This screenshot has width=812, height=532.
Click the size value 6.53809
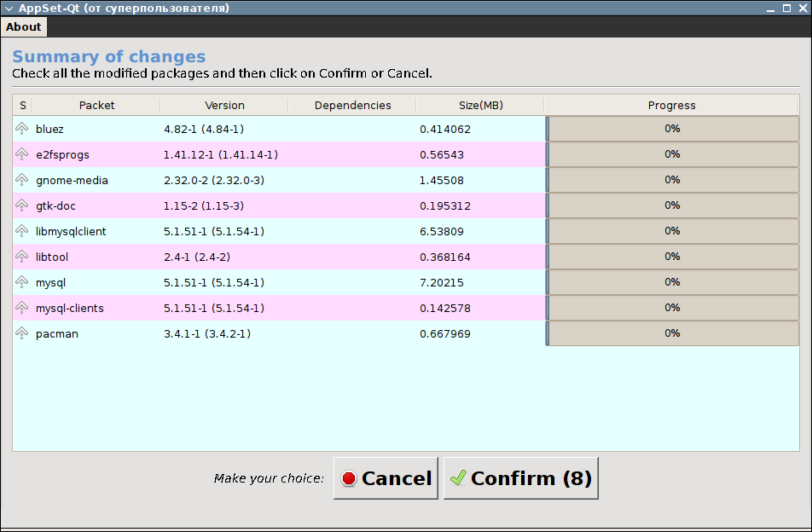click(442, 231)
